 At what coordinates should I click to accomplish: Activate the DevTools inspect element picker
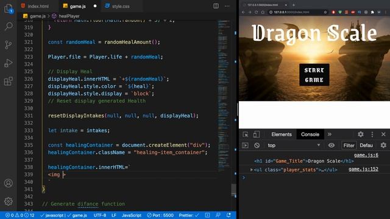[x=246, y=134]
